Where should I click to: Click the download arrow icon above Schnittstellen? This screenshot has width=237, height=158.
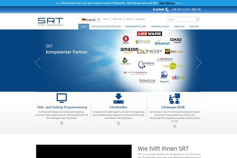(x=118, y=98)
